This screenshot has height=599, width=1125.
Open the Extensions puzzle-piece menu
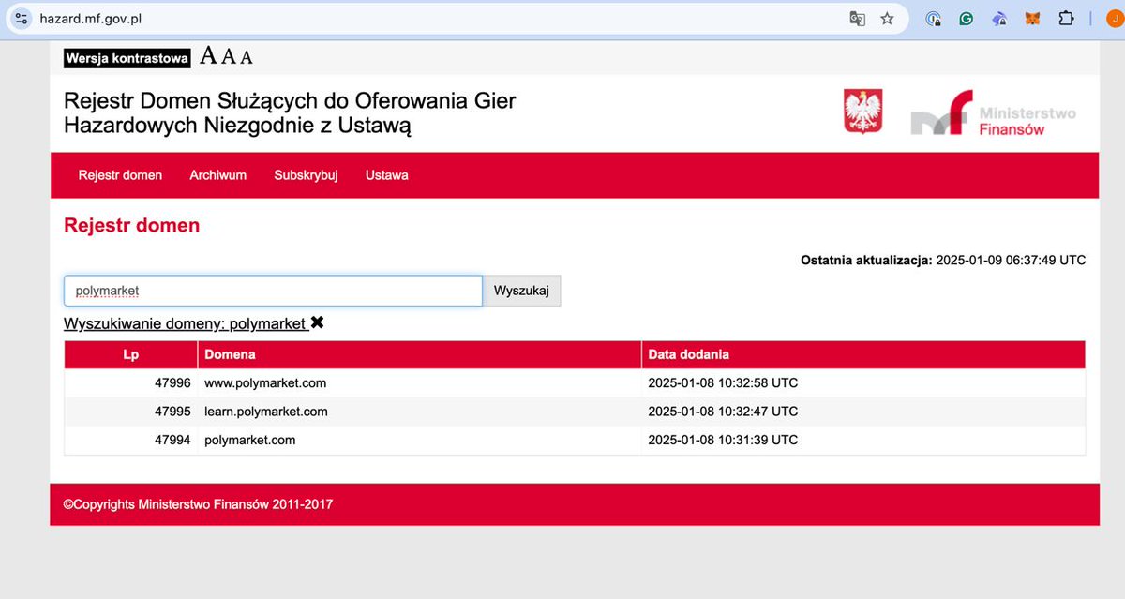(x=1066, y=18)
